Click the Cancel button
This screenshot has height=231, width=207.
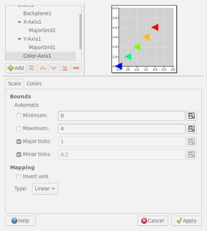[x=153, y=221]
